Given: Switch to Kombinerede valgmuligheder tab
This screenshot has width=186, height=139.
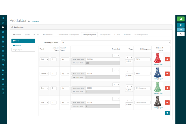Looking at the screenshot, I should 68,34.
